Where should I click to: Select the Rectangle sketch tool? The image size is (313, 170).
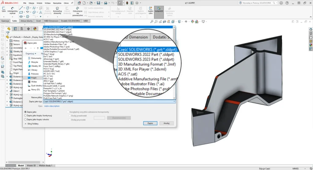click(21, 12)
